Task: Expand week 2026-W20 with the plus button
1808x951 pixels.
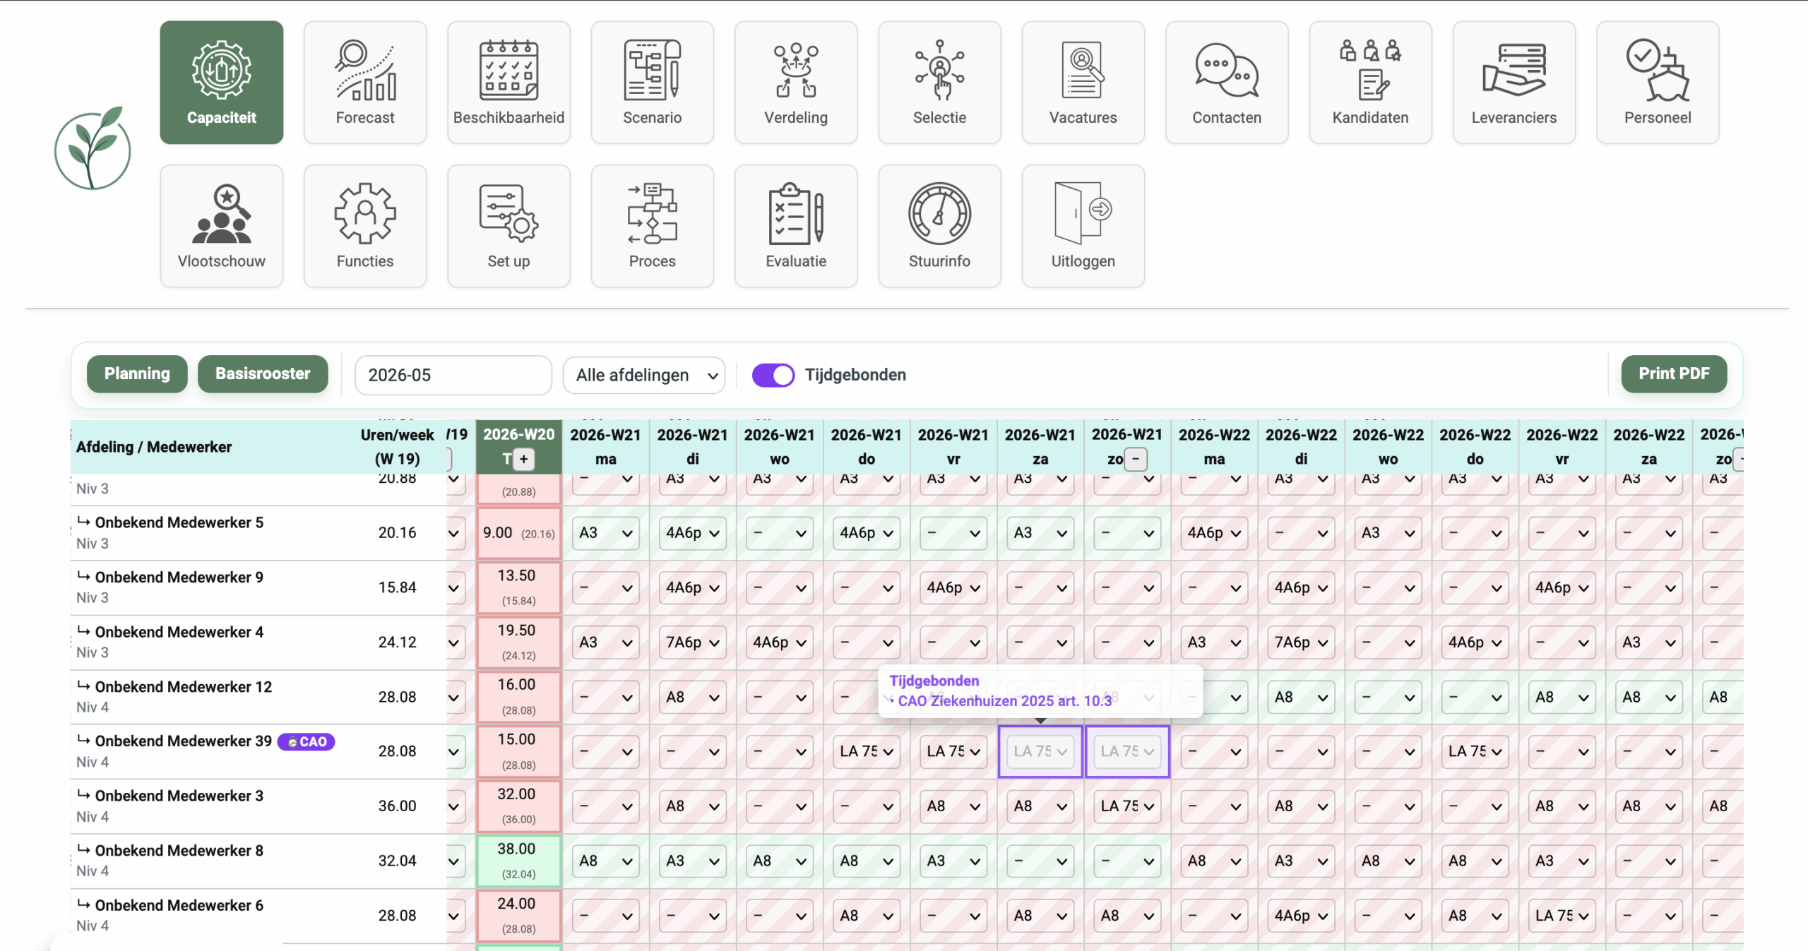Action: [523, 459]
